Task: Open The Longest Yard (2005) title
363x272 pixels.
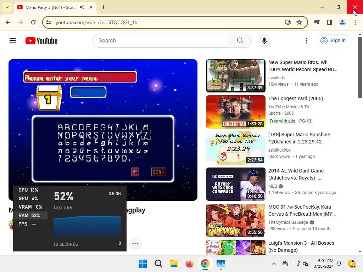Action: click(296, 98)
